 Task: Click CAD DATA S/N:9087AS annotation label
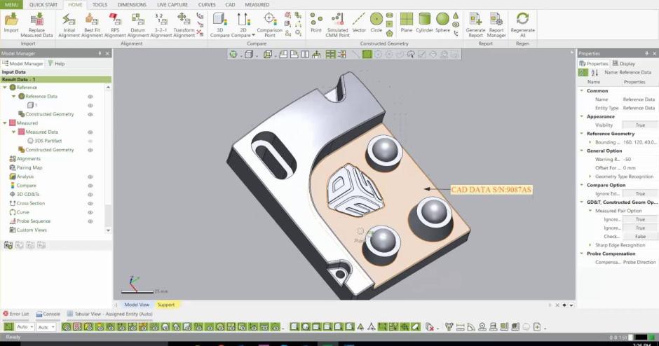(x=491, y=190)
